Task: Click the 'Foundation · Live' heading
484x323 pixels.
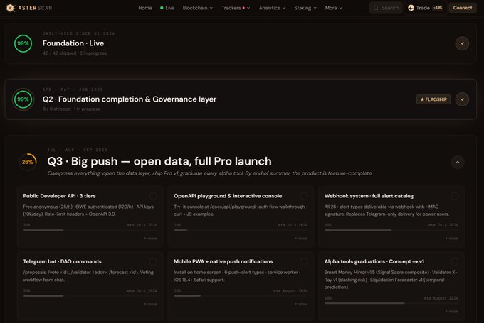Action: [x=73, y=43]
